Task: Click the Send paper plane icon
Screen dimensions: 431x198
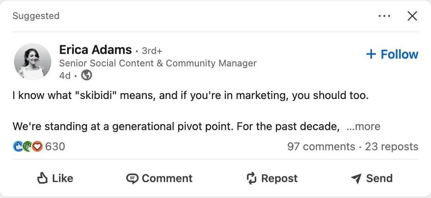Action: tap(356, 179)
